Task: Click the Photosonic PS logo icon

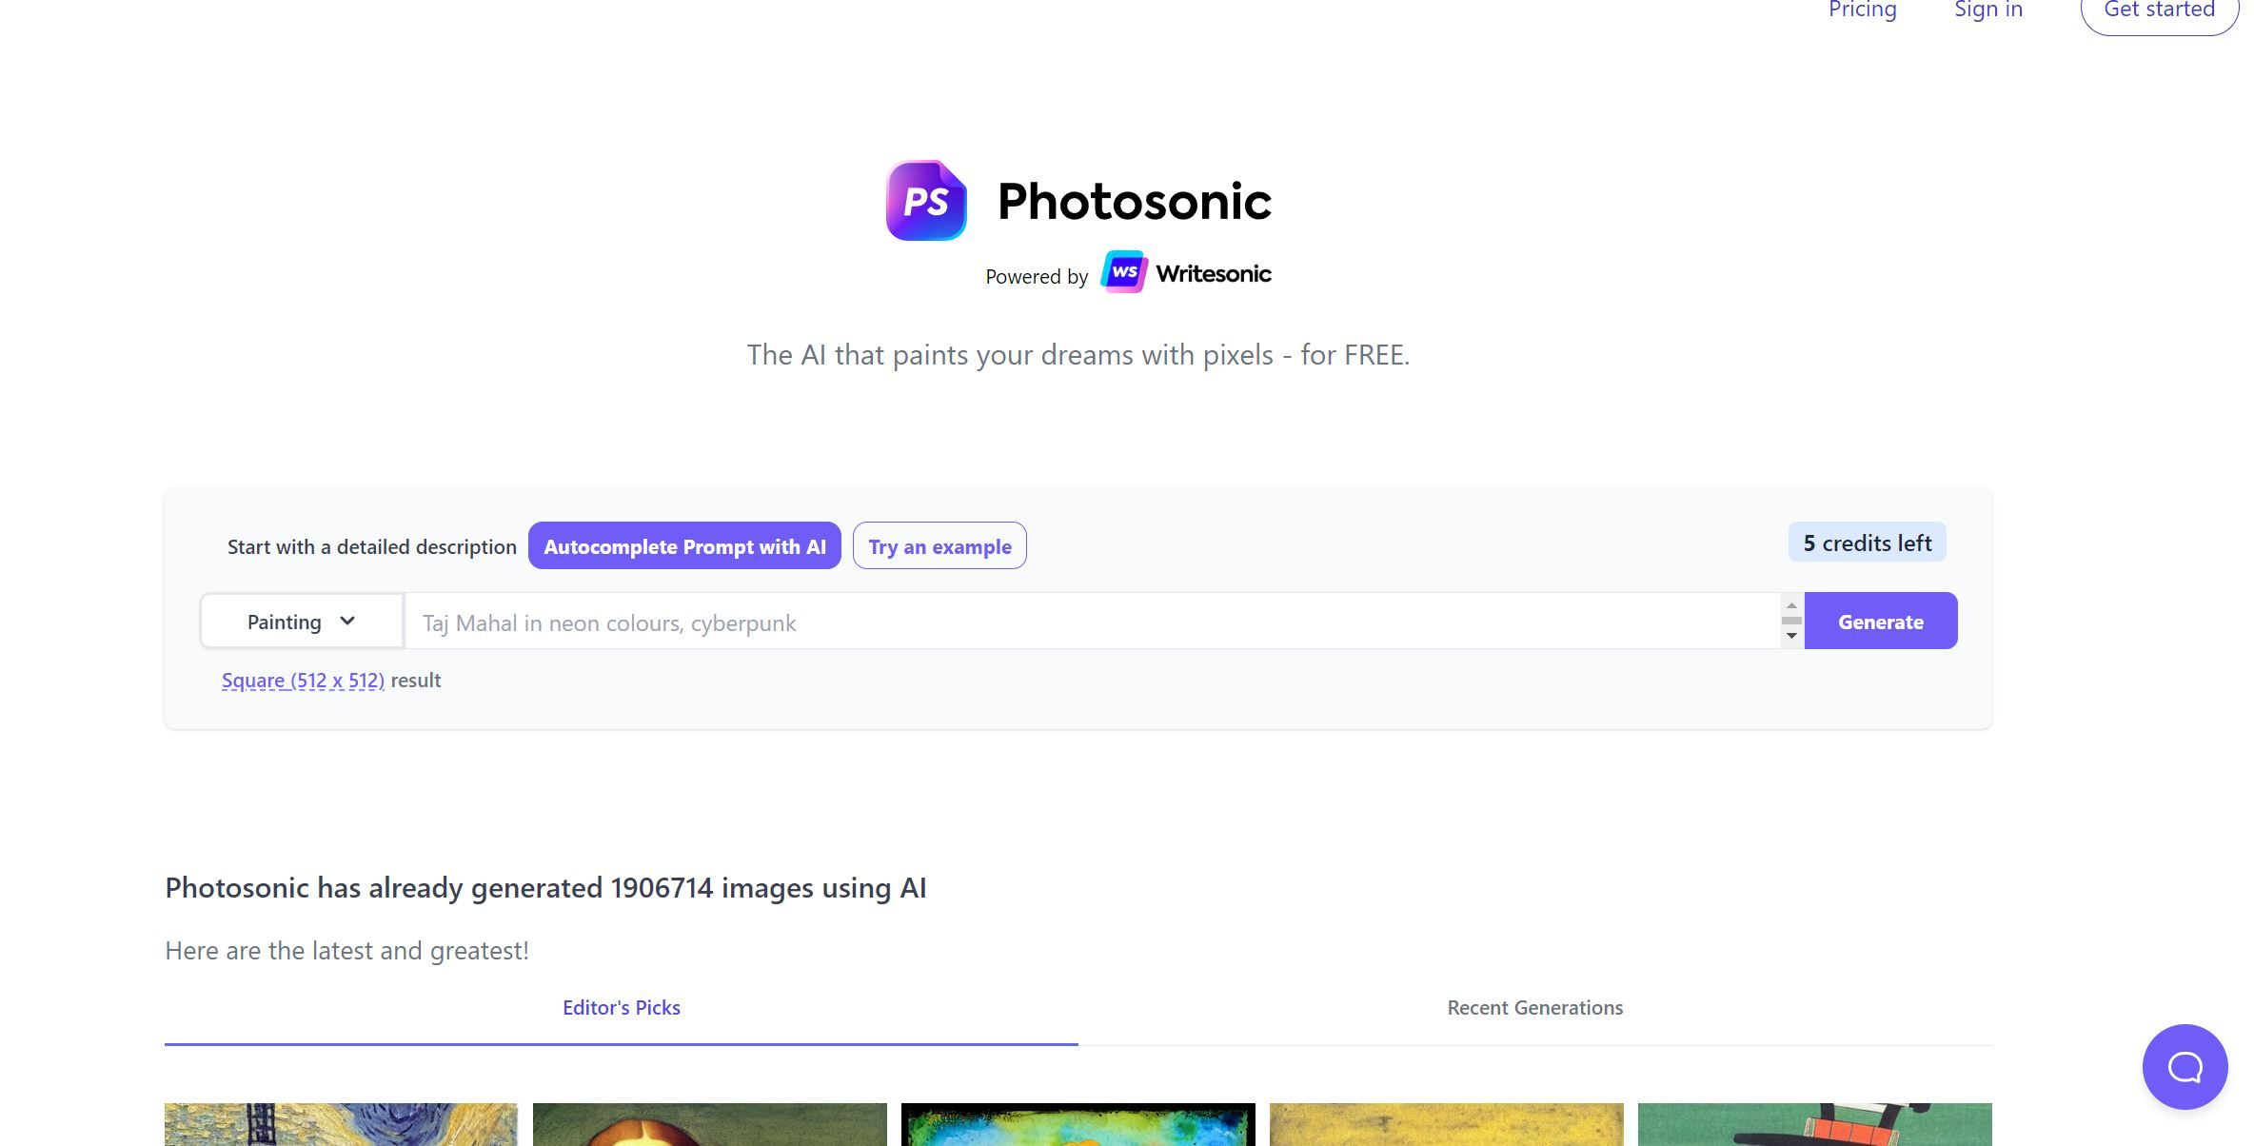Action: pos(924,200)
